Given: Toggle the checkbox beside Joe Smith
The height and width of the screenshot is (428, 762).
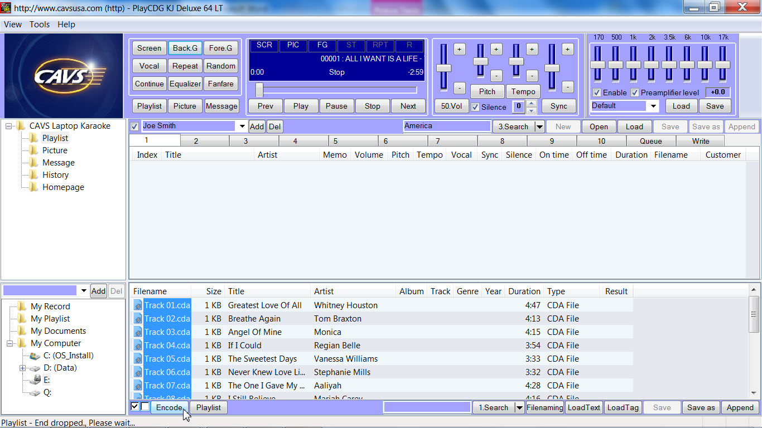Looking at the screenshot, I should (x=134, y=127).
